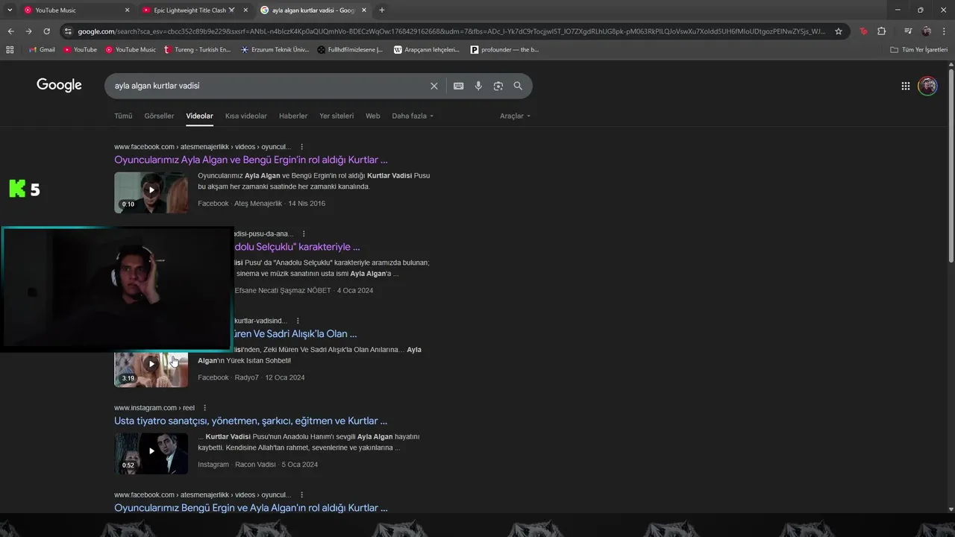Open the YouTube bookmark
Image resolution: width=955 pixels, height=537 pixels.
pyautogui.click(x=80, y=50)
